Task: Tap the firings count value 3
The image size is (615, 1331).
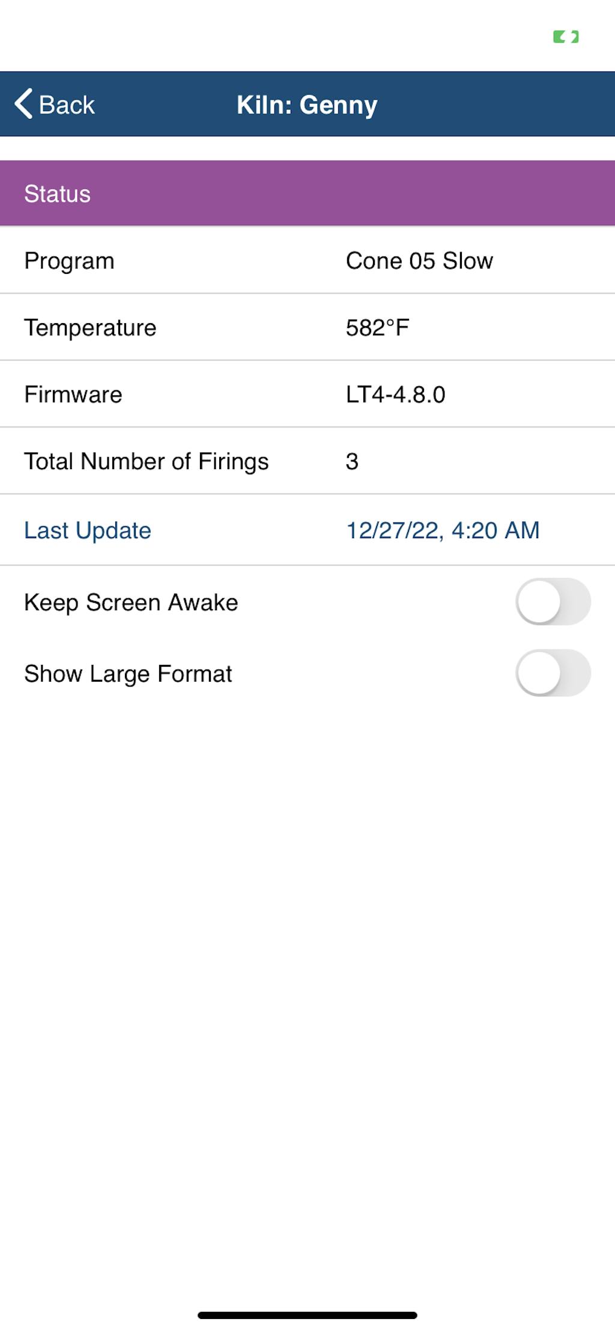Action: (352, 461)
